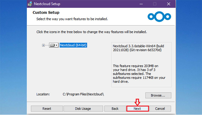Expand the Nextcloud (64-bit) feature tree
Screen dimensions: 202x115
(x=43, y=45)
